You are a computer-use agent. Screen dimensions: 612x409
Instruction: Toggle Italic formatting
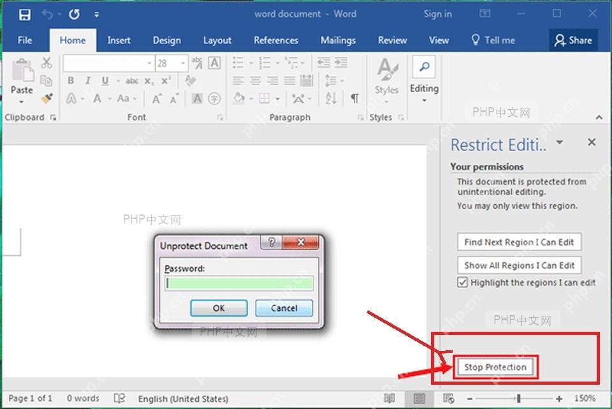88,80
